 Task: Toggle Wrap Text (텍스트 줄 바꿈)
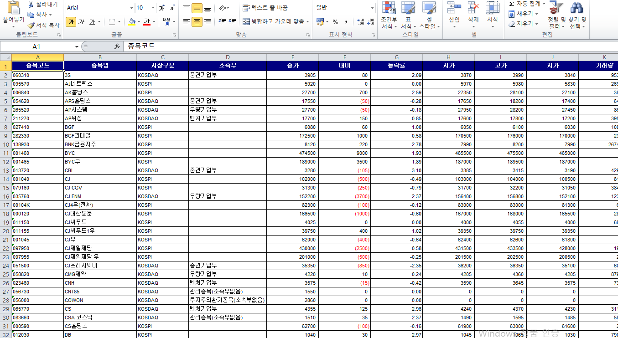[x=265, y=8]
